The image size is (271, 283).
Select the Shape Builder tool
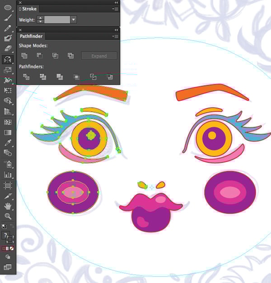pos(8,101)
